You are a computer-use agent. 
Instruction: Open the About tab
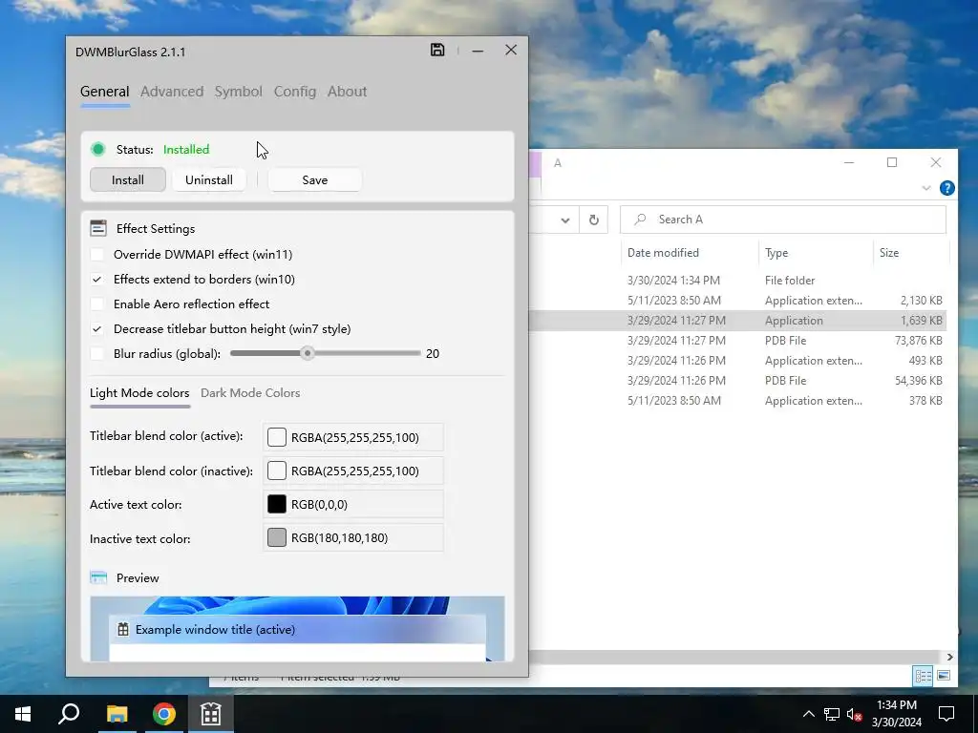[348, 92]
